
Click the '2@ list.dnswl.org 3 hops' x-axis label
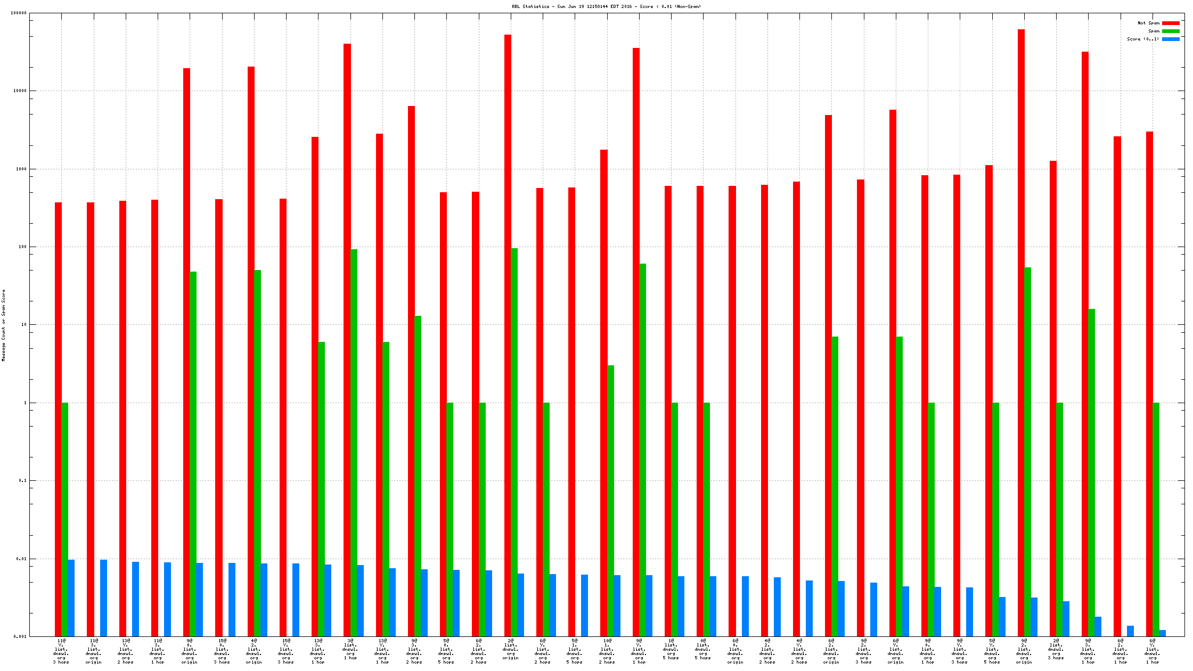tap(1056, 649)
